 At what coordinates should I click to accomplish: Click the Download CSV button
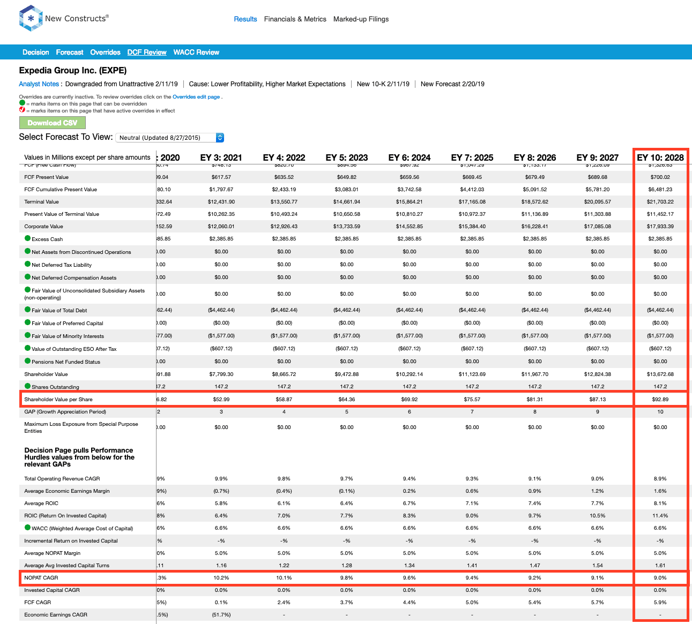(x=53, y=123)
